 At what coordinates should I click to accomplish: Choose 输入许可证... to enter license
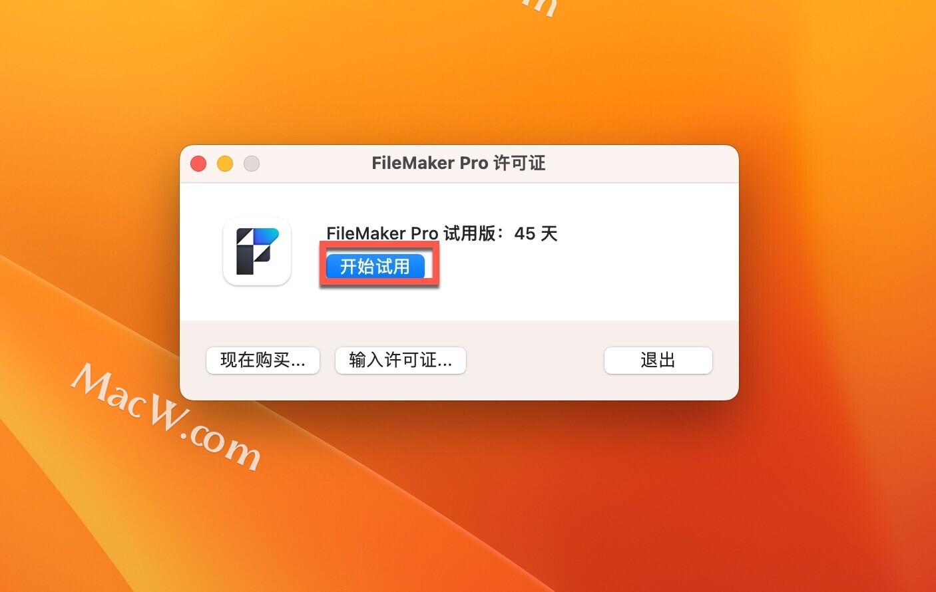400,360
